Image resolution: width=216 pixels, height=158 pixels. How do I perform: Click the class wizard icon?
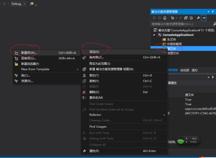(84, 57)
